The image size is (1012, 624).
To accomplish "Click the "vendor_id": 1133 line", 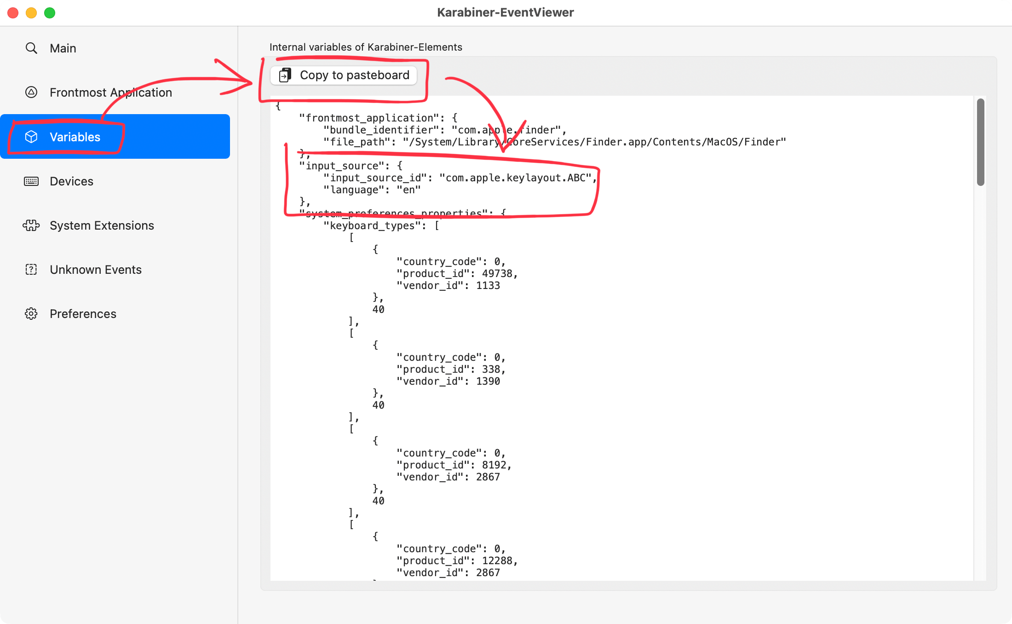I will (x=448, y=285).
